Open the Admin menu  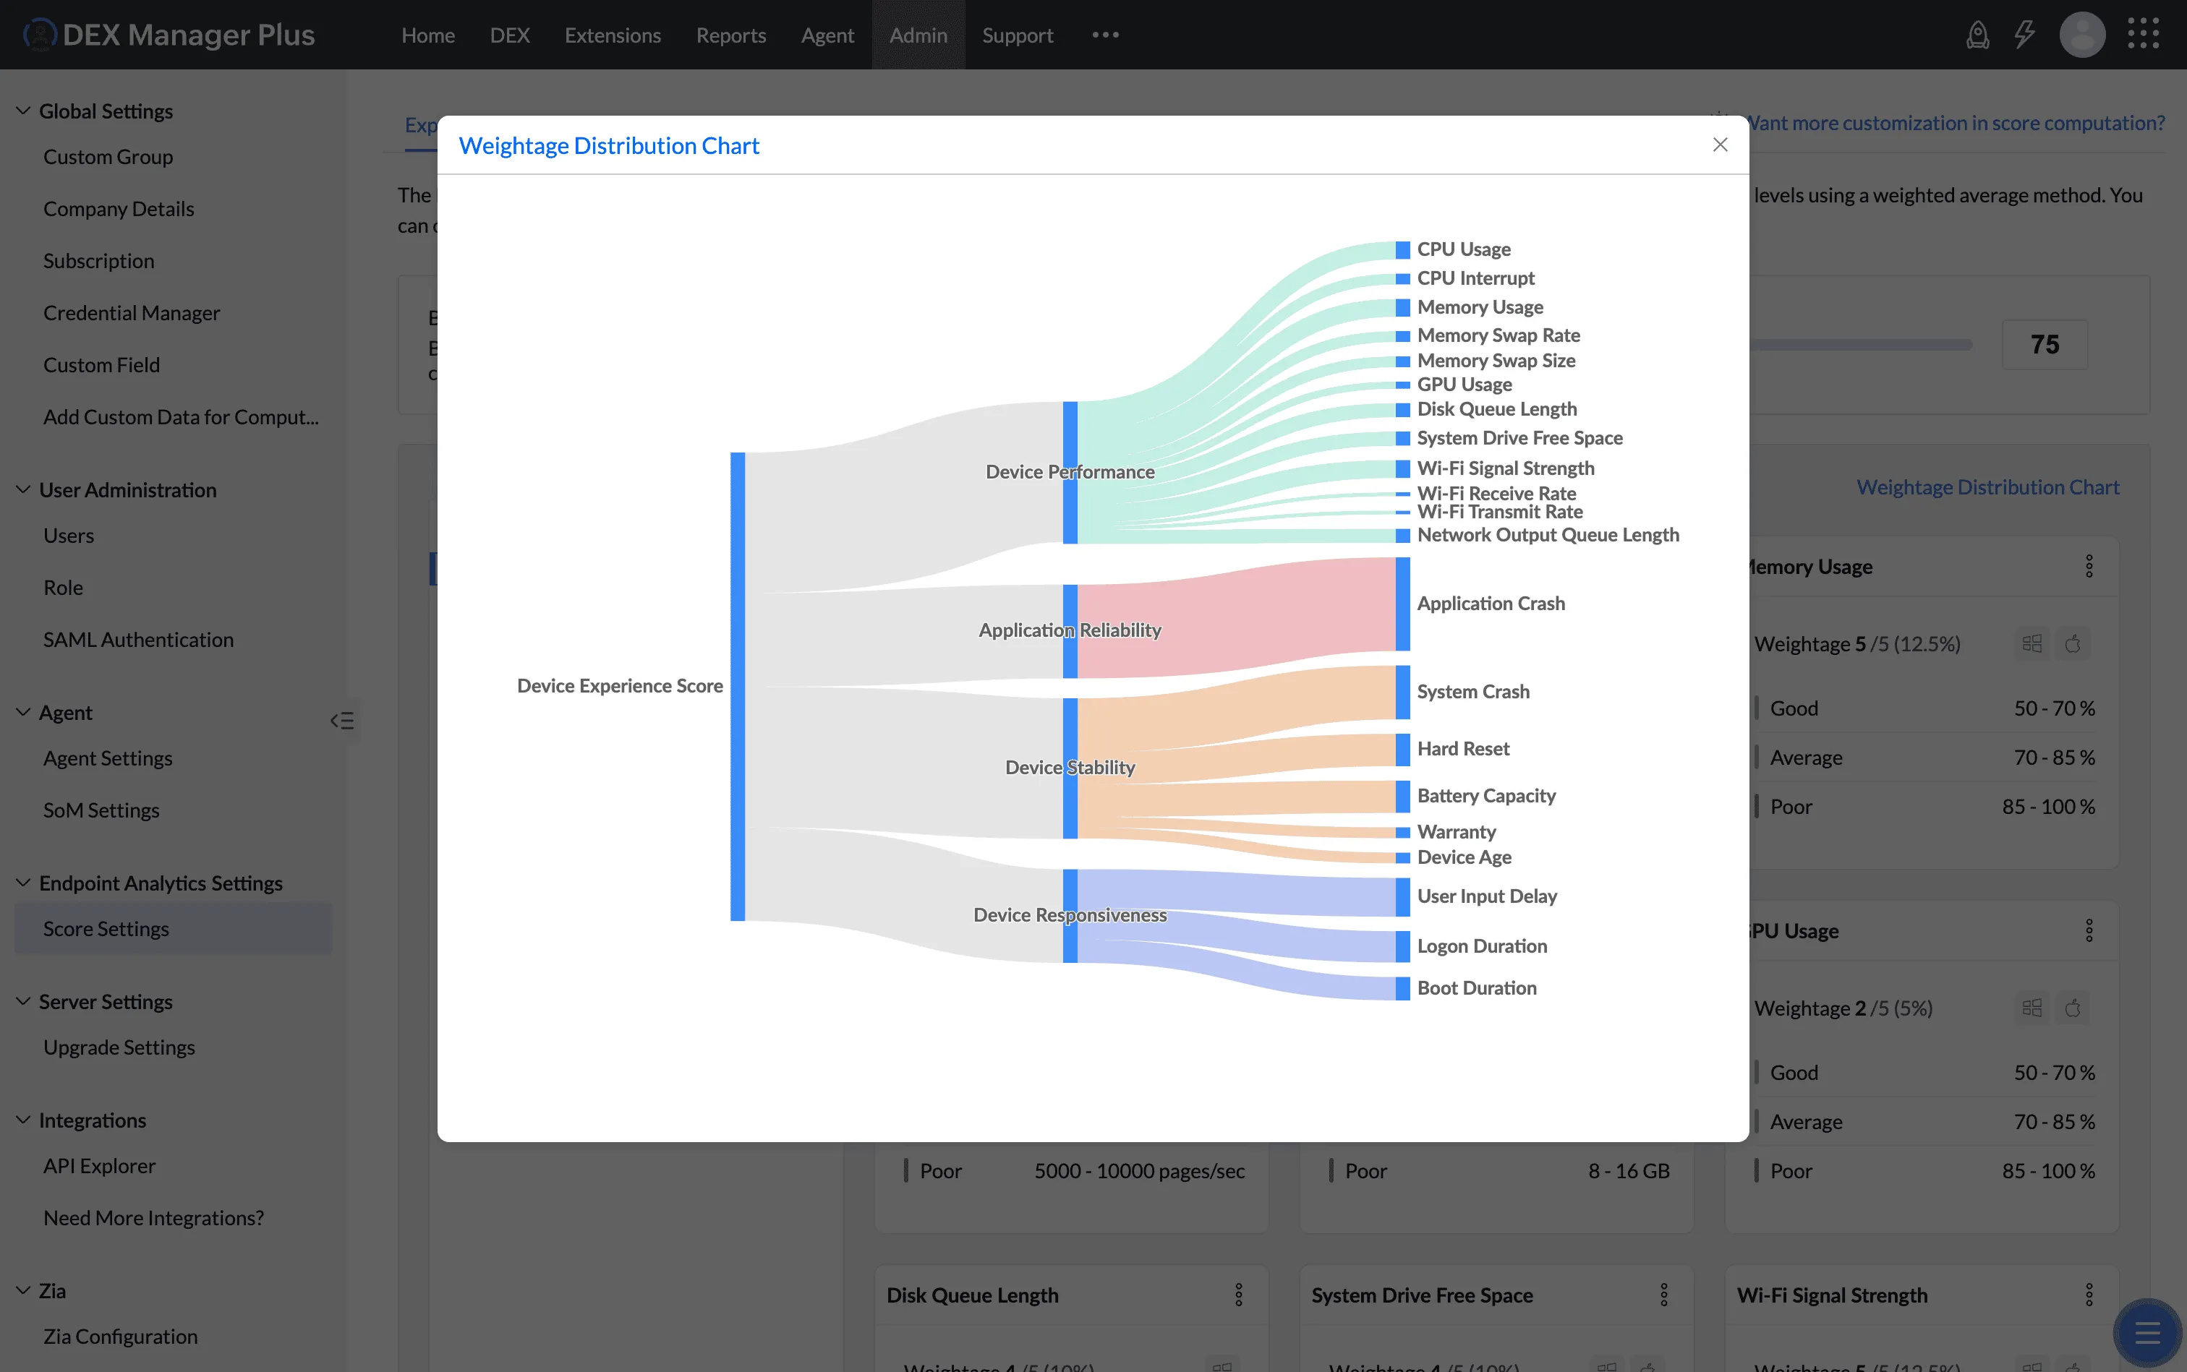(x=918, y=35)
